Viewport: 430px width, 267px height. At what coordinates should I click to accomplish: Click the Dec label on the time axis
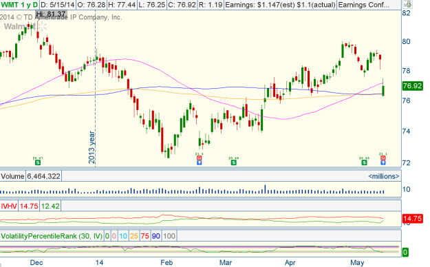coord(36,263)
